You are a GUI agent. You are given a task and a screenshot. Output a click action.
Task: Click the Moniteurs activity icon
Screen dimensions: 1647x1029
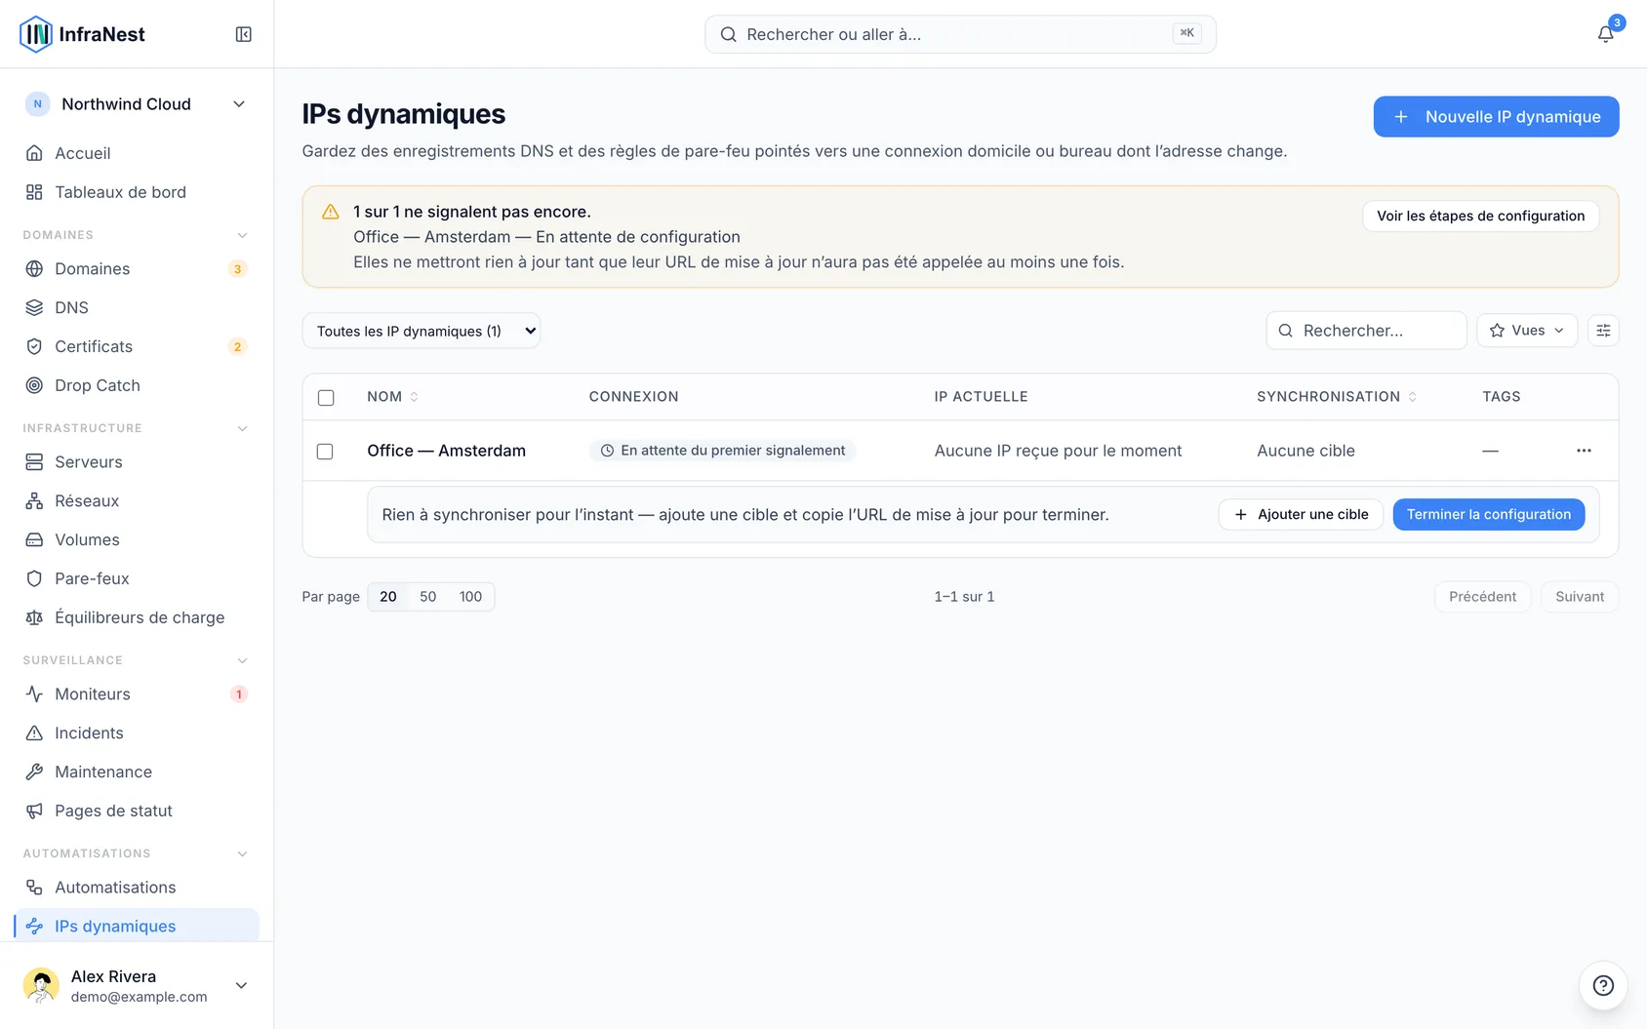pos(34,693)
